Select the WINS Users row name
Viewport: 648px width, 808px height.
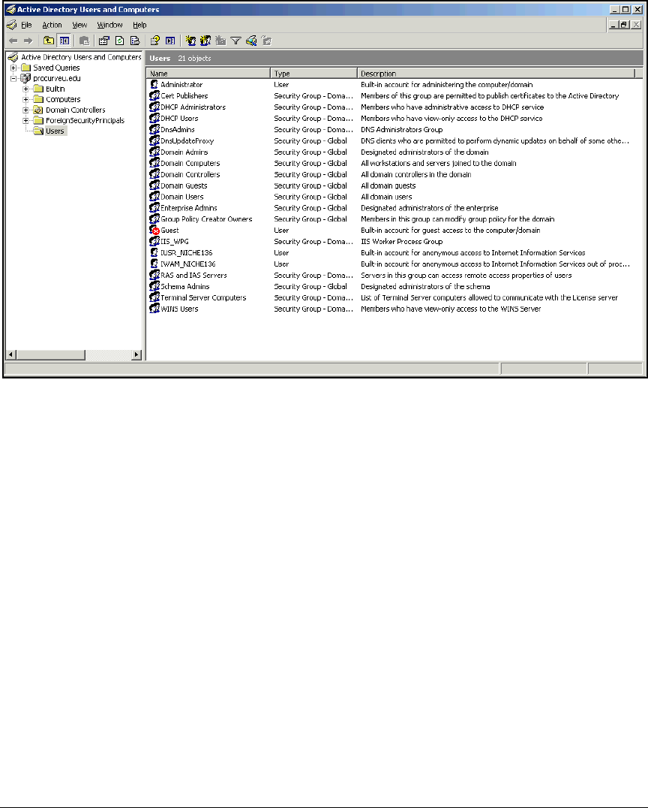coord(179,309)
